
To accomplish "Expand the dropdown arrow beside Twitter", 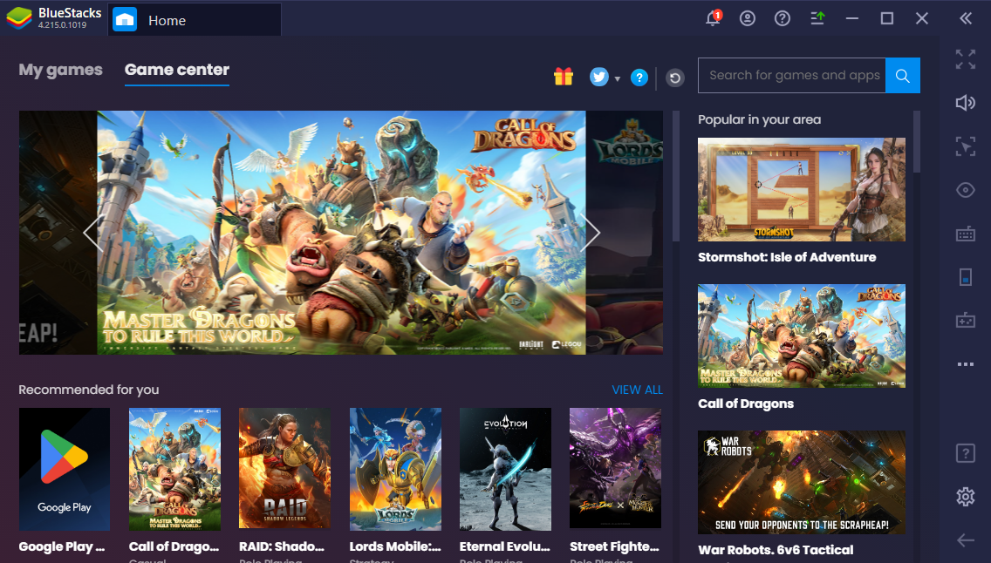I will (x=618, y=79).
